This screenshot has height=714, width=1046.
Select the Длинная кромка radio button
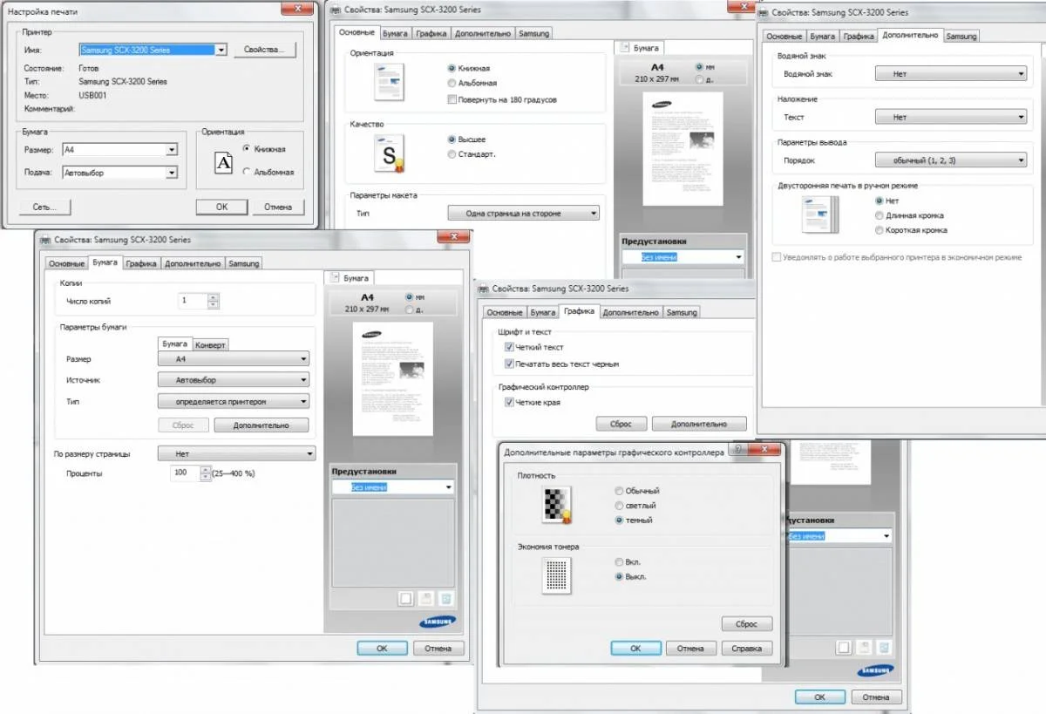pos(879,215)
